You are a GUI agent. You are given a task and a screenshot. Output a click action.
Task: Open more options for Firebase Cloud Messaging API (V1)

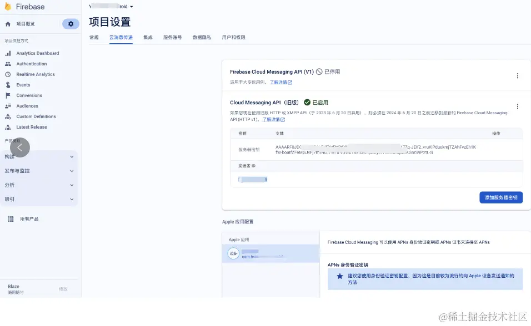pos(518,76)
